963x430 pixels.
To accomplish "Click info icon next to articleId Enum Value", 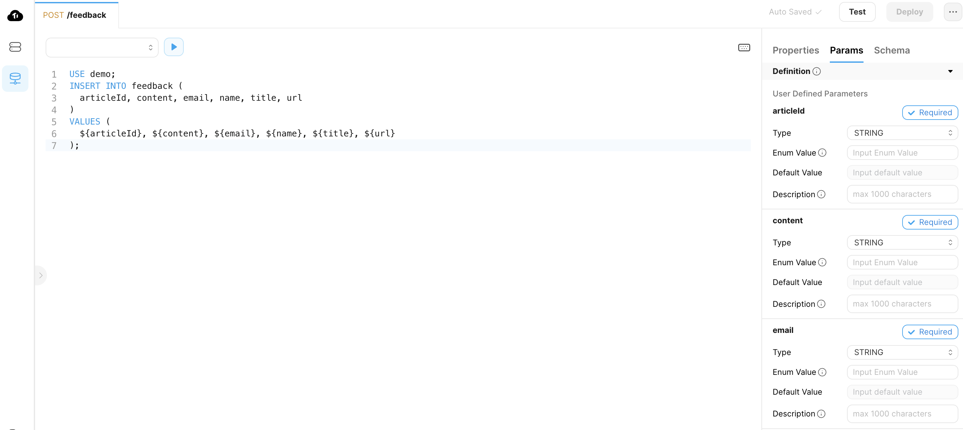I will tap(822, 153).
